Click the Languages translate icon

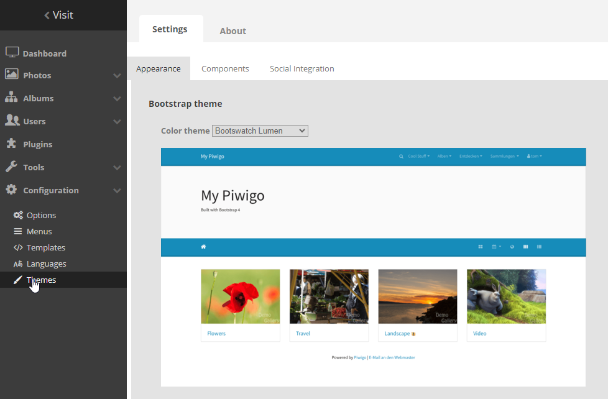pyautogui.click(x=18, y=264)
